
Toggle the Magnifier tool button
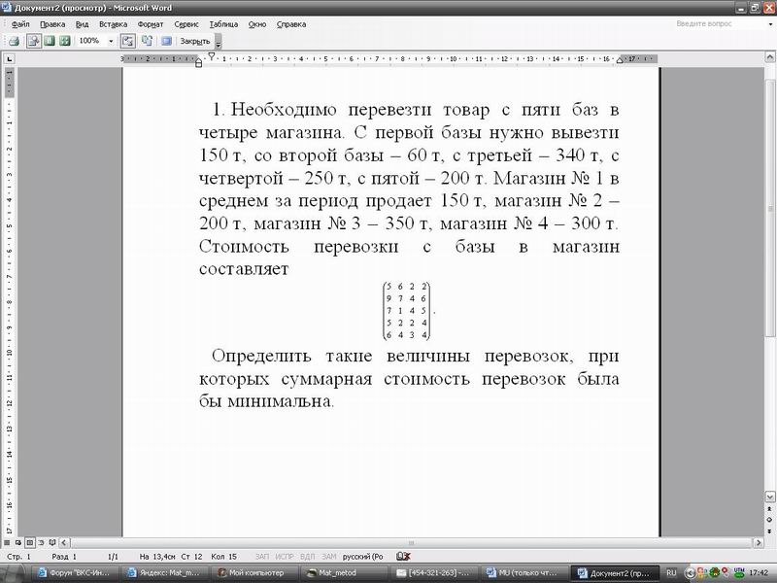point(34,41)
